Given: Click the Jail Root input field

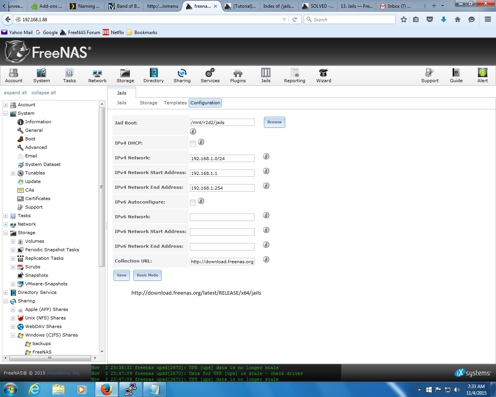Looking at the screenshot, I should [222, 123].
